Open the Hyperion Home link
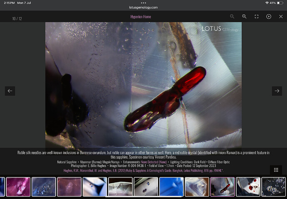This screenshot has height=199, width=287. coord(141,17)
